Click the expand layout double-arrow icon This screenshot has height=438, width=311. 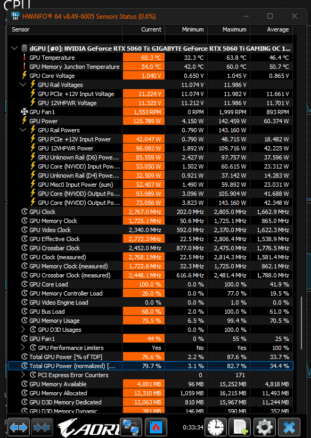[x=19, y=427]
